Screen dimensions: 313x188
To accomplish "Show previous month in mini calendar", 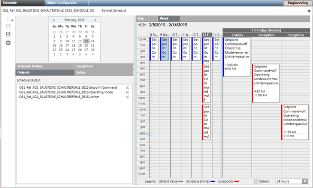I will (x=54, y=20).
